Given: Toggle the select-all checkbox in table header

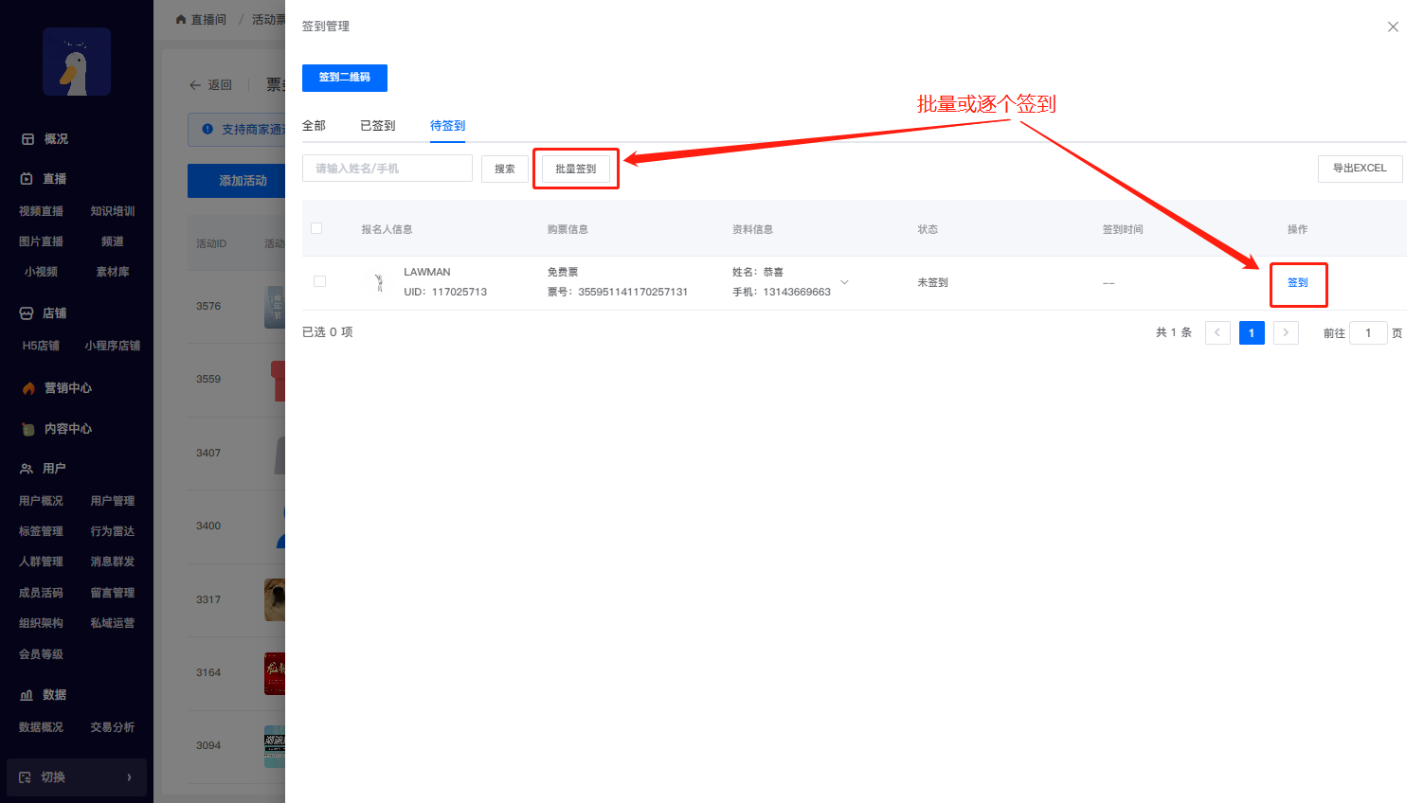Looking at the screenshot, I should [316, 228].
